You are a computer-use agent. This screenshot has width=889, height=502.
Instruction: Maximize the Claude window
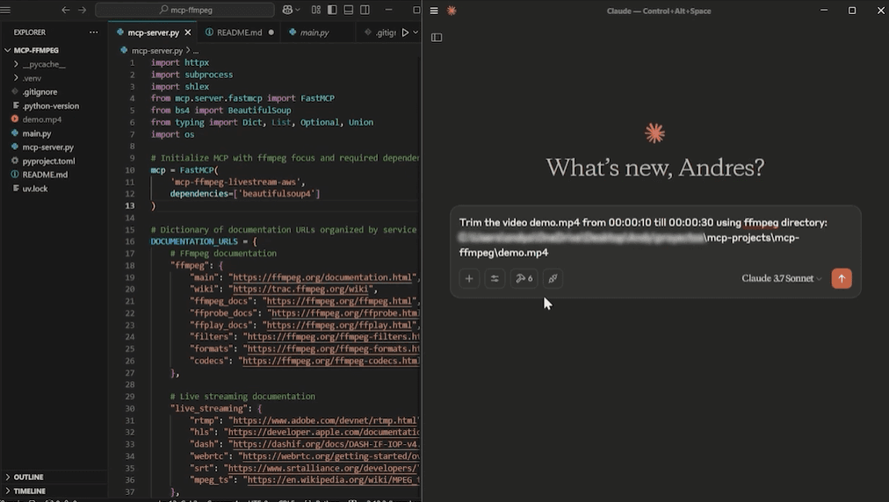click(x=851, y=11)
